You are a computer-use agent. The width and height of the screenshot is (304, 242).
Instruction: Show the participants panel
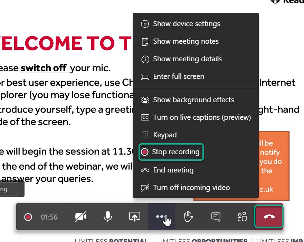pos(242,217)
